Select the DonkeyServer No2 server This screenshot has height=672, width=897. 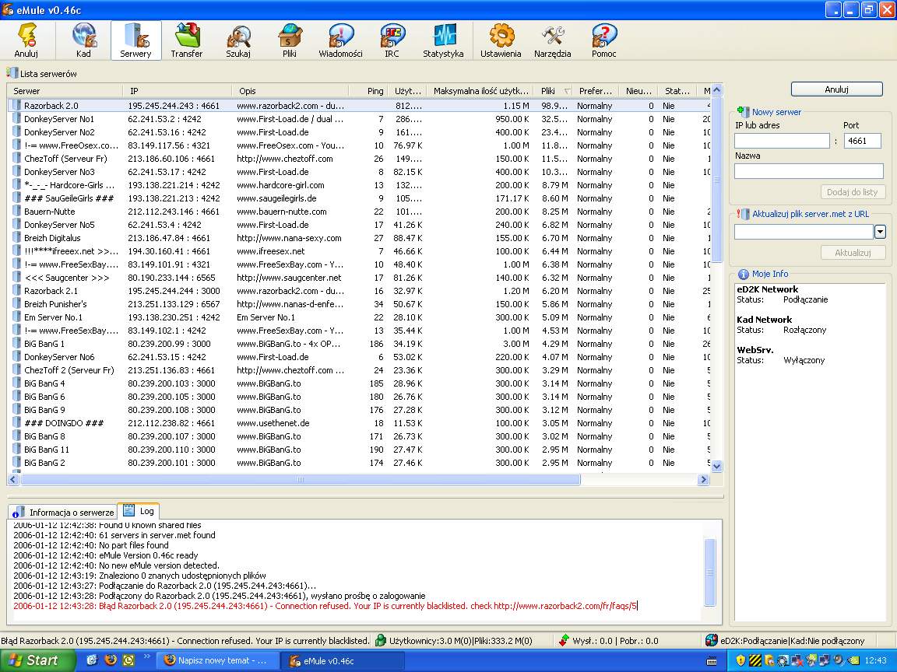[358, 132]
